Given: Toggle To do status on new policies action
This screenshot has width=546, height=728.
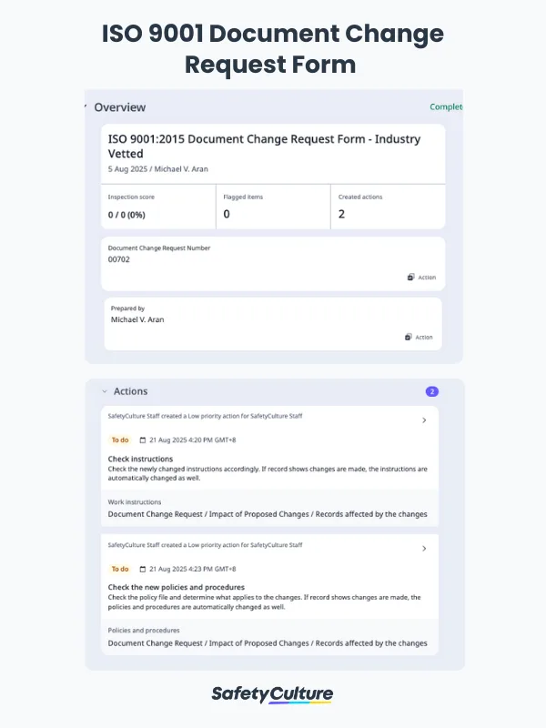Looking at the screenshot, I should [119, 569].
